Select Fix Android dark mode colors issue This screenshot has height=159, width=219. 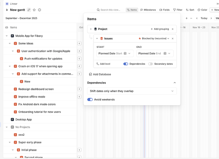click(x=37, y=104)
